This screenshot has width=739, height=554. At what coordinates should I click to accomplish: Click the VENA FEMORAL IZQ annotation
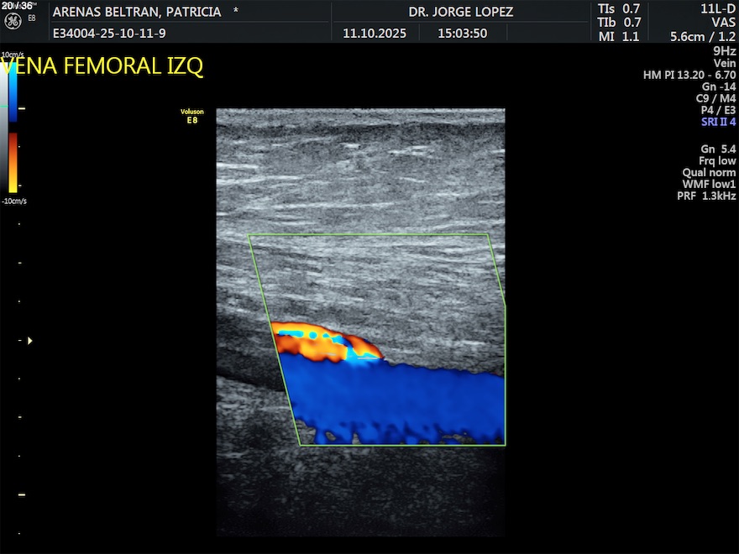click(x=102, y=67)
